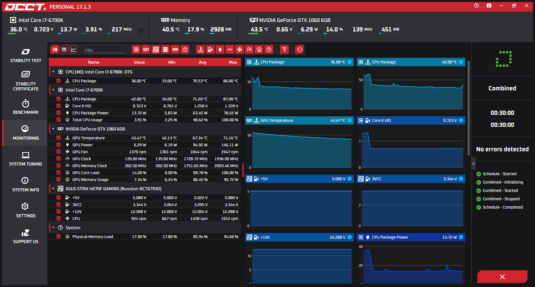Click the 'Schedule - Completed' log entry

[x=503, y=207]
